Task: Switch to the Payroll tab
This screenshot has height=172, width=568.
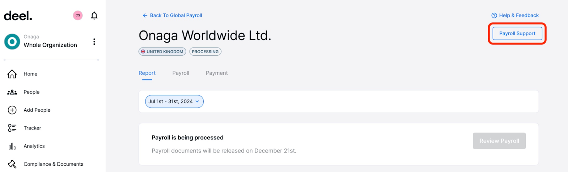Action: pyautogui.click(x=181, y=73)
